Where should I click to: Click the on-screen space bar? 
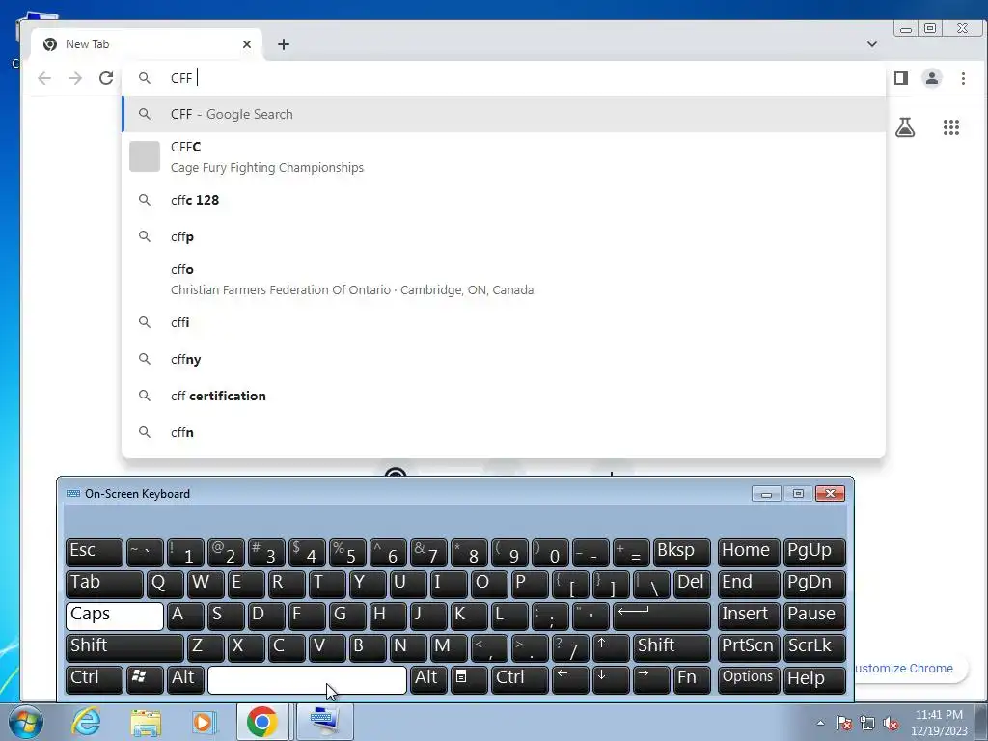coord(307,679)
